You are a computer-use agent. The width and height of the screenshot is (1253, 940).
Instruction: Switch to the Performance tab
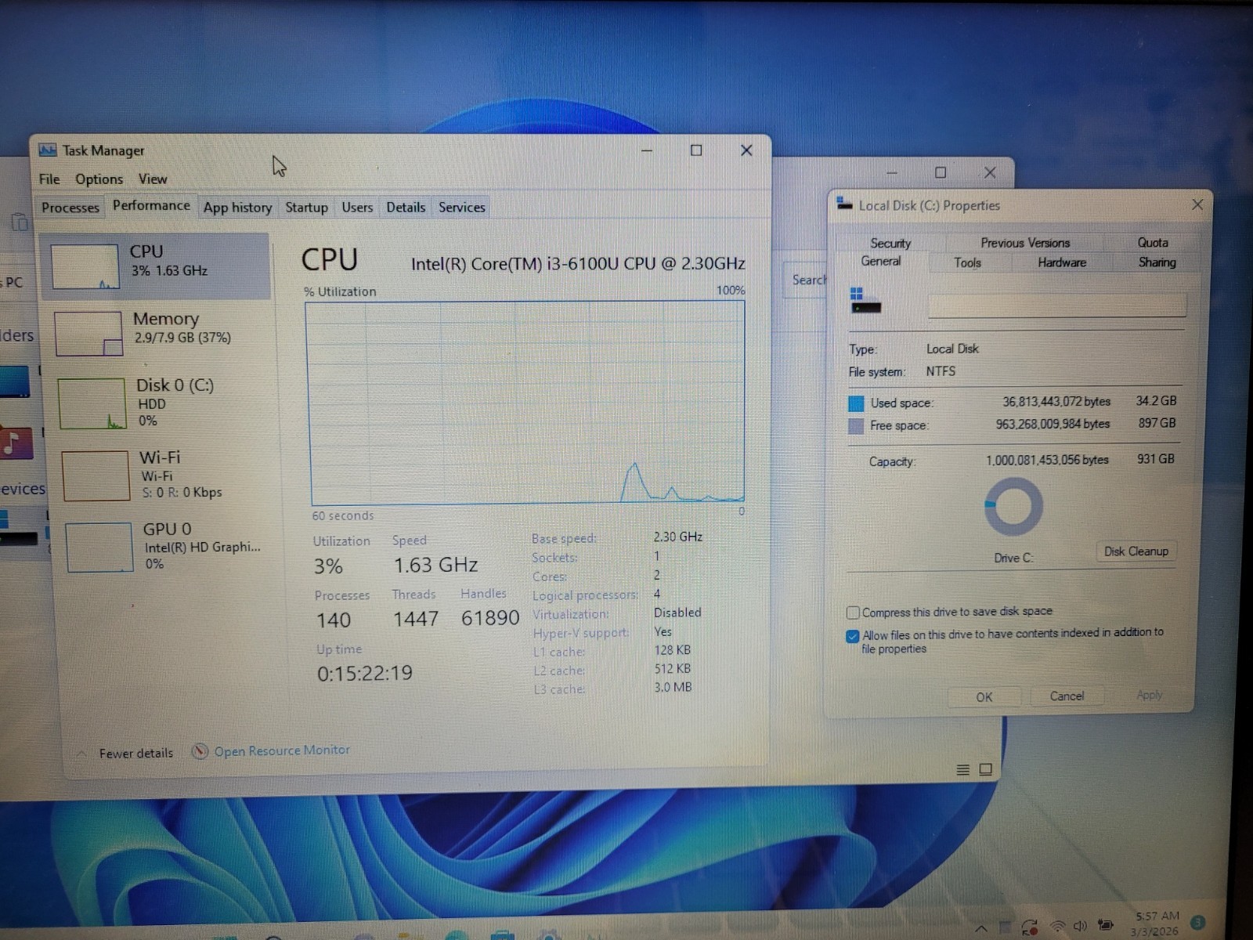tap(151, 205)
